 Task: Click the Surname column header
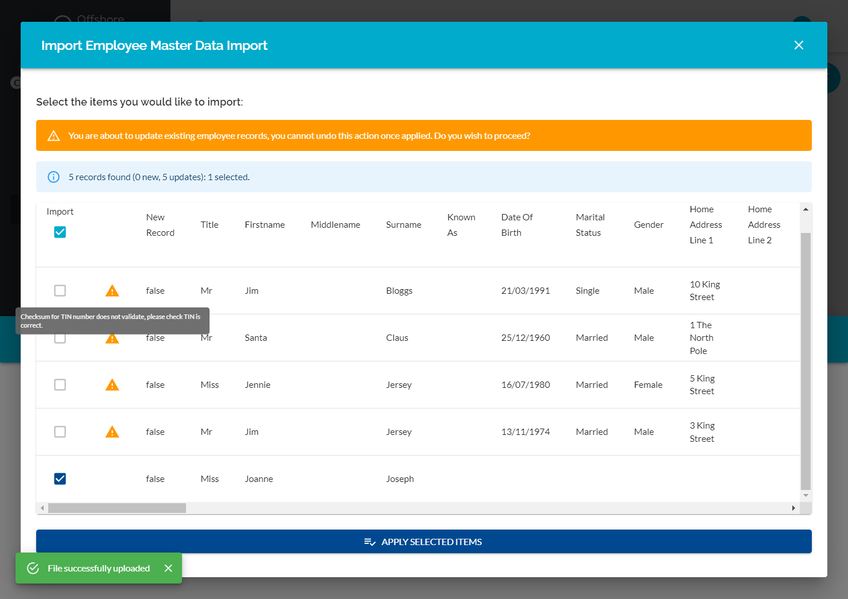tap(404, 225)
